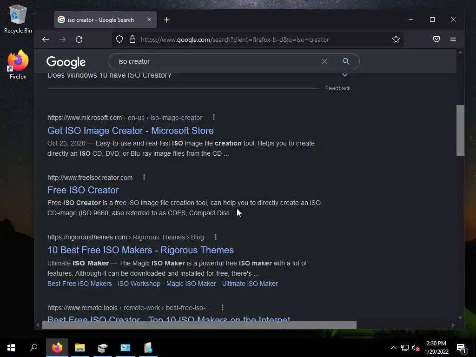Click the horizontal scroll right arrow
The width and height of the screenshot is (476, 357).
pos(453,325)
